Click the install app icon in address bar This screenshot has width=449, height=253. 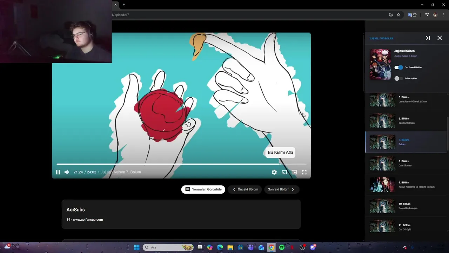pos(391,15)
